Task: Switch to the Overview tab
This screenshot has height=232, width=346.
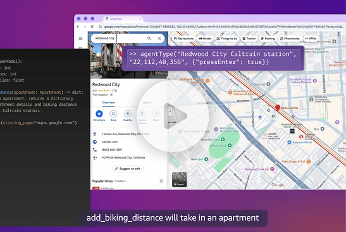Action: pos(108,103)
